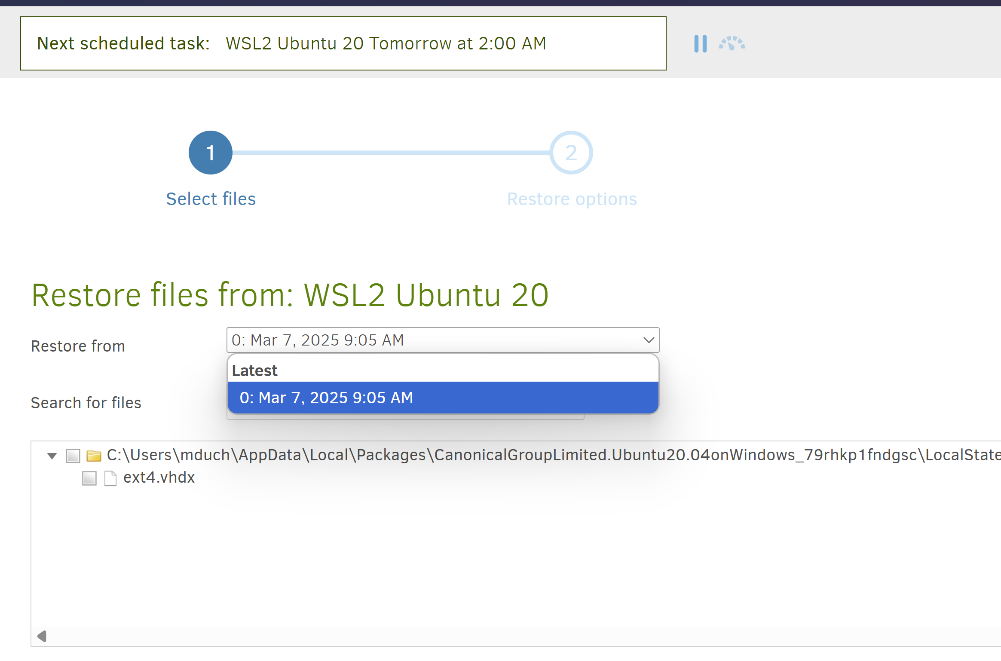Click the throttle speedometer icon
The image size is (1001, 661).
click(x=732, y=43)
